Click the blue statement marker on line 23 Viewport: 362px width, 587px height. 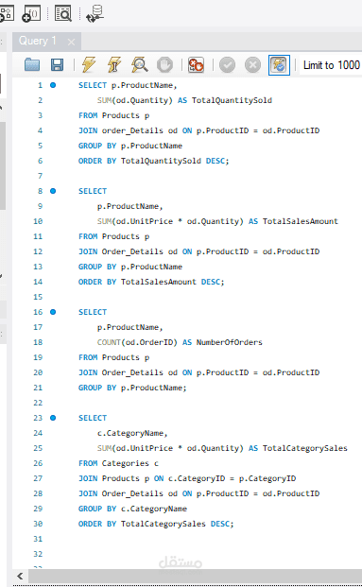click(53, 418)
